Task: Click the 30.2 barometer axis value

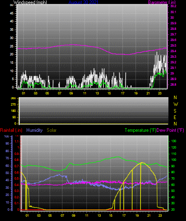Action: [x=173, y=6]
